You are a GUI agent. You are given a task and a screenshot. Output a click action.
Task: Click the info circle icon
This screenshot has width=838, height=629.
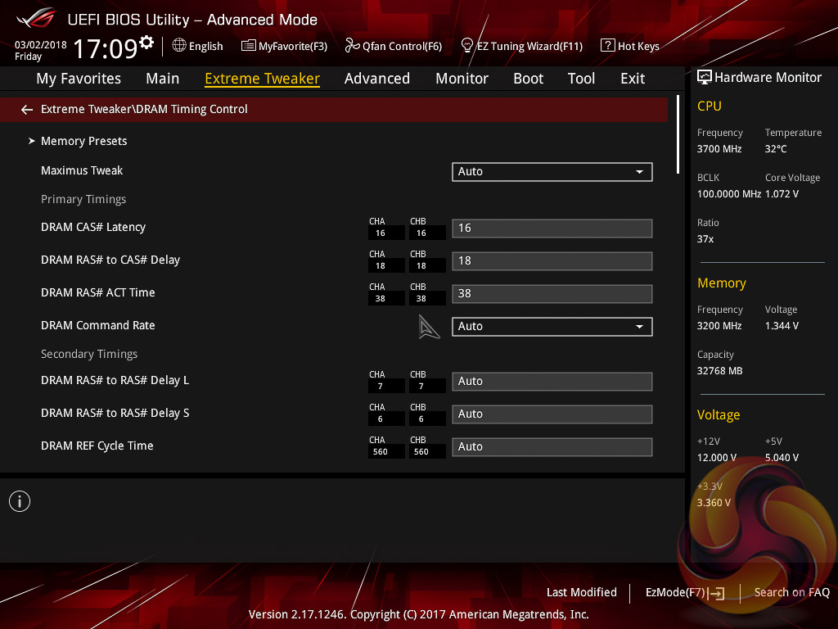(x=20, y=501)
